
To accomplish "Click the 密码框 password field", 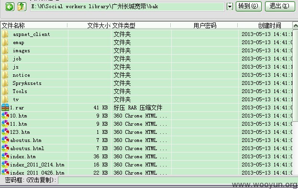I will 178,180.
